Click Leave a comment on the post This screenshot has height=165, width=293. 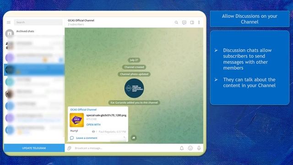(87, 138)
